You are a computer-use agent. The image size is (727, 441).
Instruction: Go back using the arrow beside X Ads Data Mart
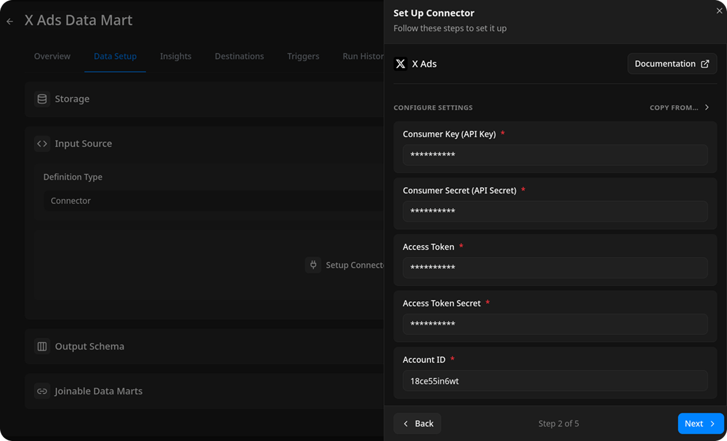[x=10, y=21]
